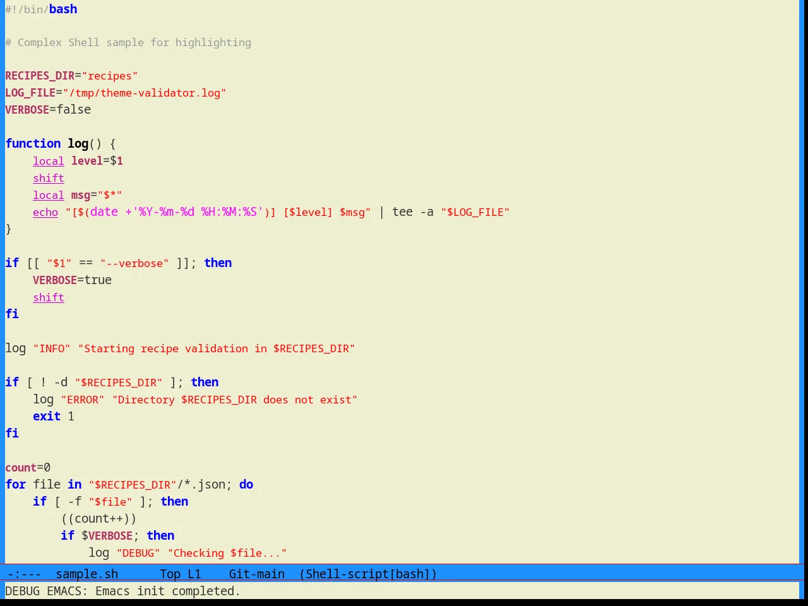Click the 'tee -a' command
Screen dimensions: 808x606
pos(413,212)
